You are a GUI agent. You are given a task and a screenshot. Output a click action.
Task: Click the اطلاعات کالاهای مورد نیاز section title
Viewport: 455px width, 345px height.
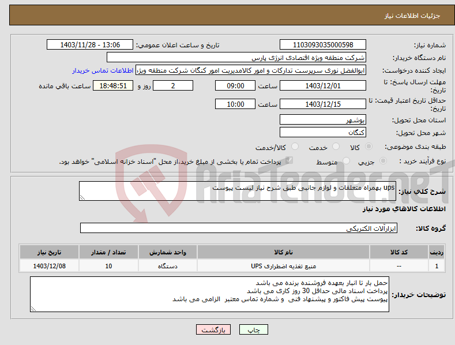tap(404, 209)
